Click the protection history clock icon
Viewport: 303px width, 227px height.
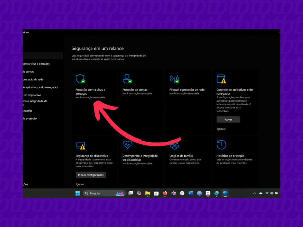coord(222,144)
